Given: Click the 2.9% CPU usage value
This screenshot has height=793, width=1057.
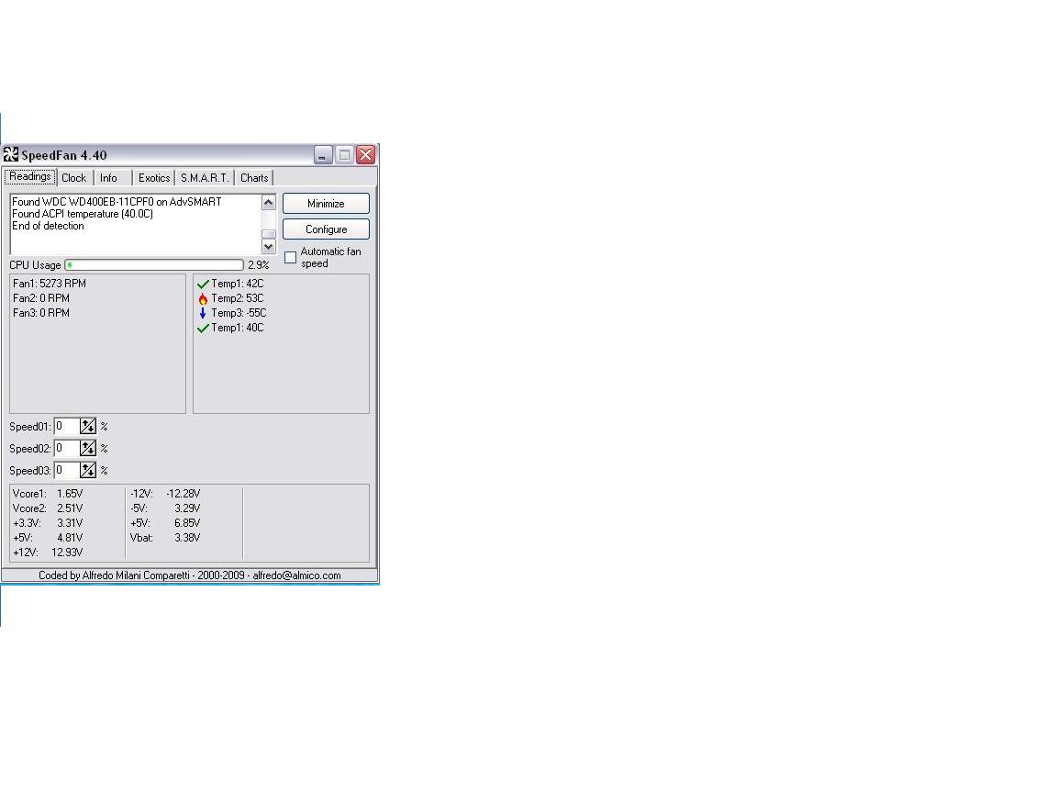Looking at the screenshot, I should pyautogui.click(x=258, y=265).
